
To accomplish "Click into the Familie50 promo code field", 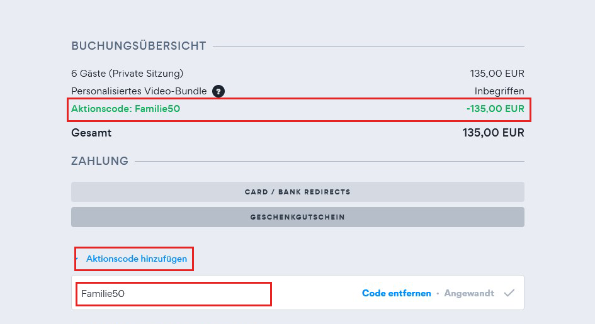I will 173,294.
